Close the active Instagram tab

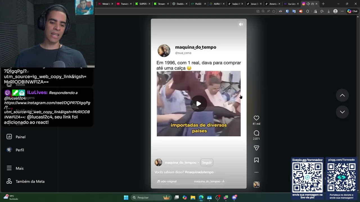click(316, 4)
